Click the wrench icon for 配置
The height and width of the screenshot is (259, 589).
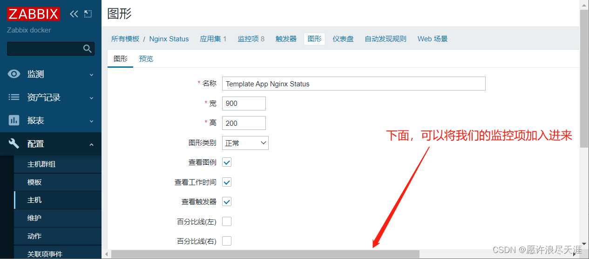point(14,144)
